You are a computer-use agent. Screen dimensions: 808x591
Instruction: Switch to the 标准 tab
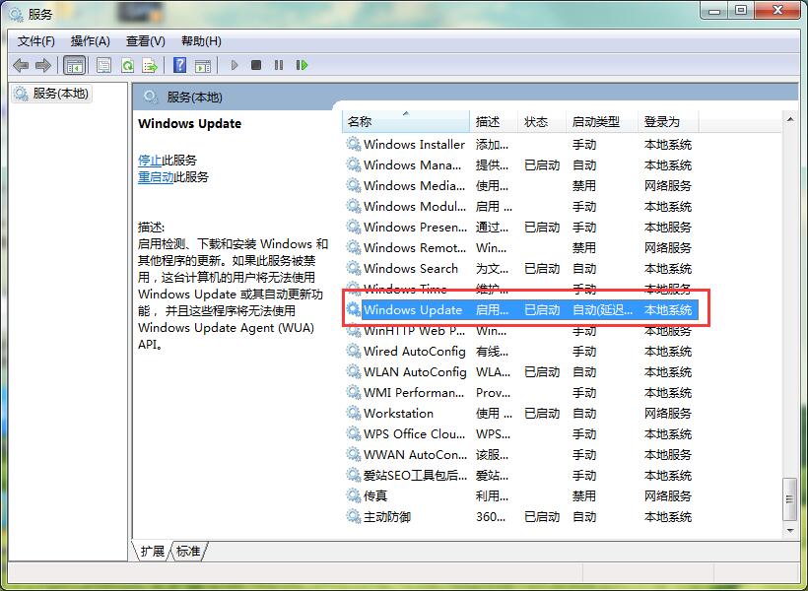point(188,551)
